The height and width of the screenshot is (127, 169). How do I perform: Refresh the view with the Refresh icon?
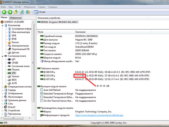[22, 12]
